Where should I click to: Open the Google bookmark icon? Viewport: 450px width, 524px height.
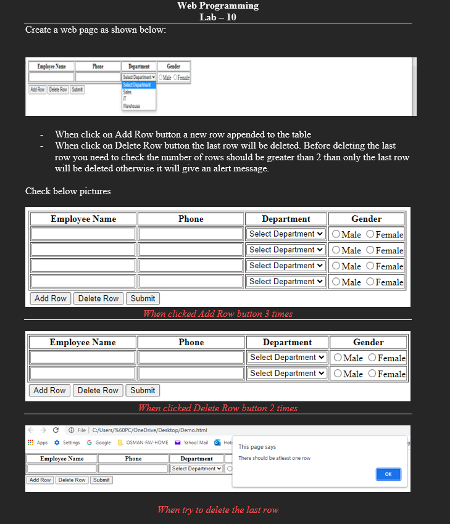point(90,443)
